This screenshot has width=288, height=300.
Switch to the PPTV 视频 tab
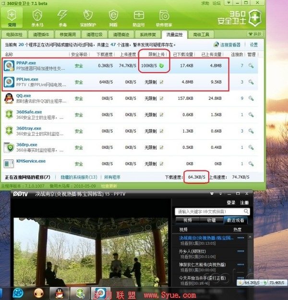coord(187,220)
